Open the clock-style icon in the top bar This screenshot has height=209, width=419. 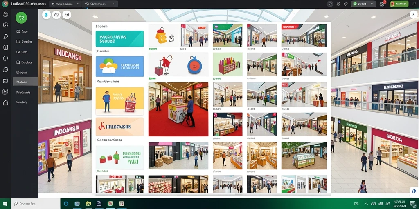coord(338,4)
